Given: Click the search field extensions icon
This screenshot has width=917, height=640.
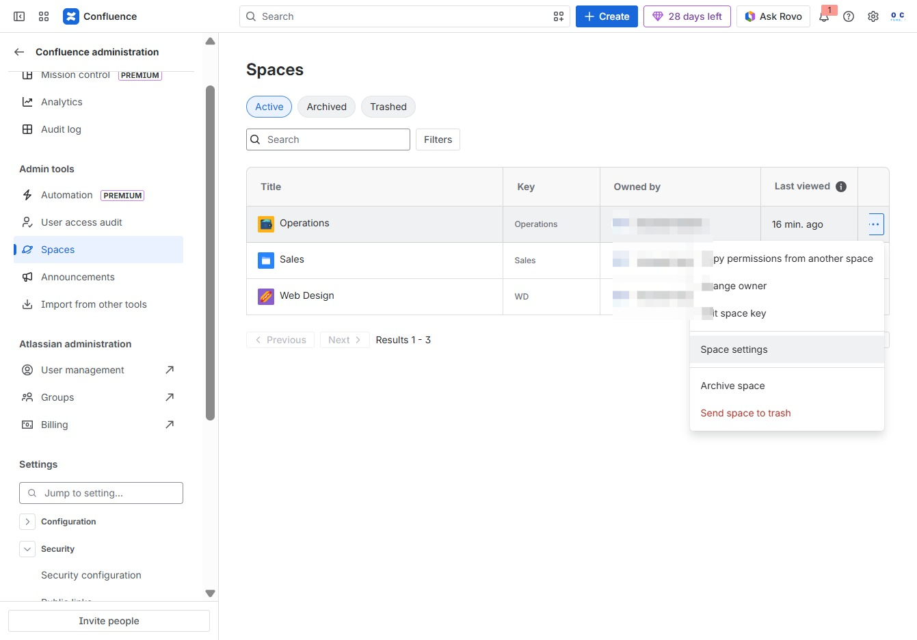Looking at the screenshot, I should (559, 16).
